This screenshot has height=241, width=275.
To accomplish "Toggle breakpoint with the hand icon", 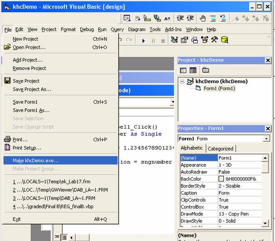I will click(x=203, y=18).
